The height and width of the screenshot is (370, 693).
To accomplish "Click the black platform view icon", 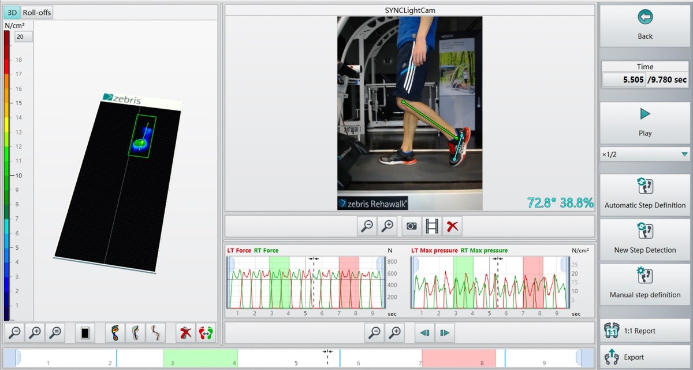I will coord(85,333).
